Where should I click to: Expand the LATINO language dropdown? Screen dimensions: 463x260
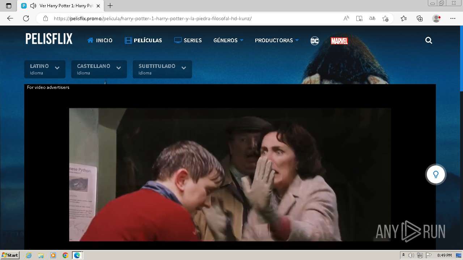coord(45,69)
